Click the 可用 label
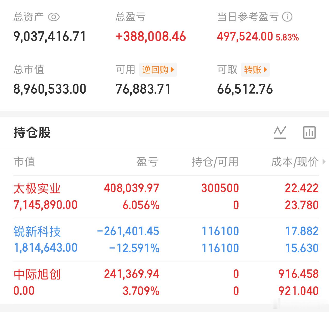Image resolution: width=329 pixels, height=312 pixels. [125, 70]
